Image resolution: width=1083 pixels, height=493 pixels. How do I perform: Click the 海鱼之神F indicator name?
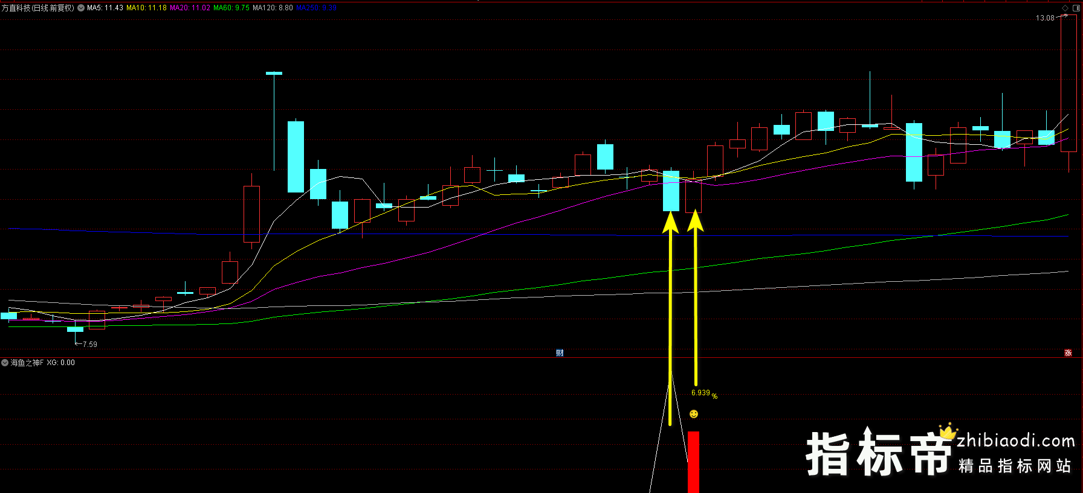tap(27, 363)
